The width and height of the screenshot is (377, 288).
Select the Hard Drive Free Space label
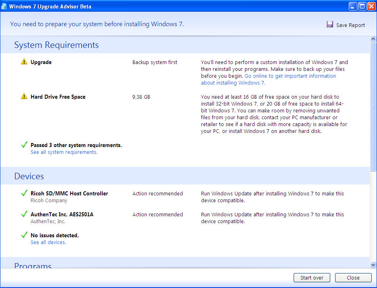tap(58, 97)
